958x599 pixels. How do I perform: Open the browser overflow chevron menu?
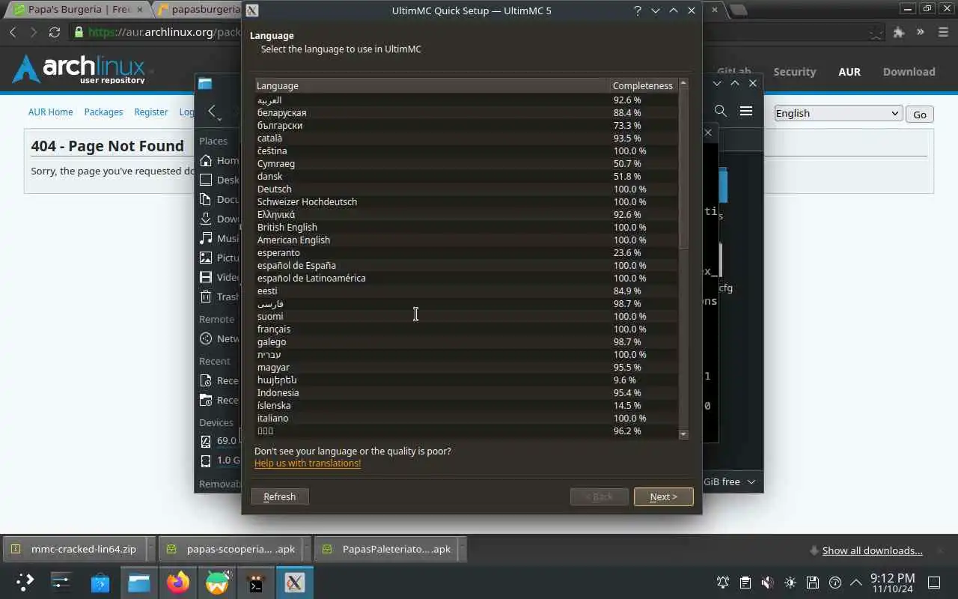point(920,32)
